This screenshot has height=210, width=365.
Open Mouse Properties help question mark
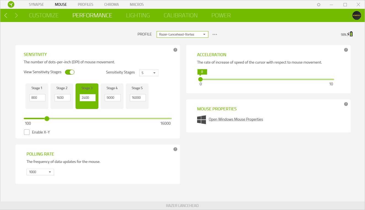click(346, 104)
